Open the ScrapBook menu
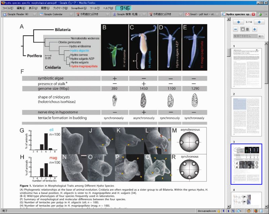269x214 pixels. [79, 8]
